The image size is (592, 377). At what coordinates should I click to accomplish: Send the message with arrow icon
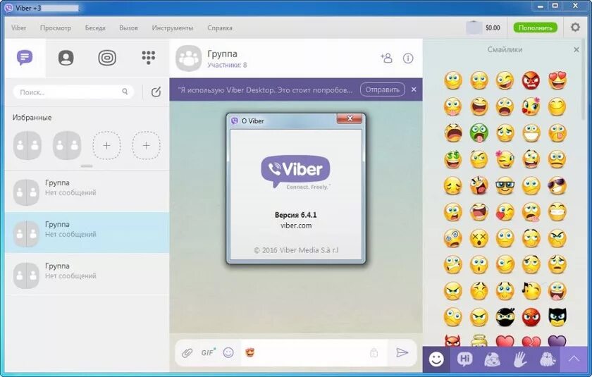tap(402, 352)
